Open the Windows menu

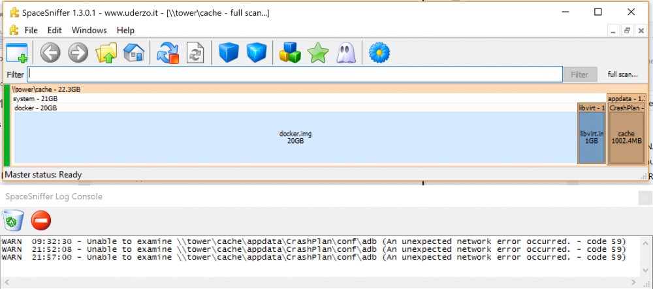tap(89, 31)
